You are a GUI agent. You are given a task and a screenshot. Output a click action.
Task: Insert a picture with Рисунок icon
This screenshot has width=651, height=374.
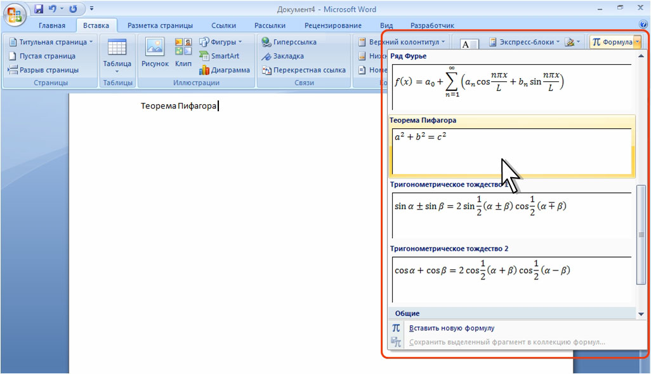click(x=155, y=53)
